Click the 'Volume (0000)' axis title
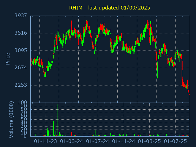The image size is (196, 147). [x=11, y=120]
